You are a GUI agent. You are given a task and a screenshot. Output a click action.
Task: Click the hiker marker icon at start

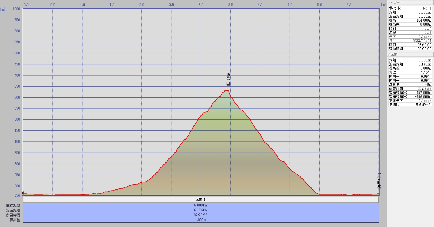(23, 193)
